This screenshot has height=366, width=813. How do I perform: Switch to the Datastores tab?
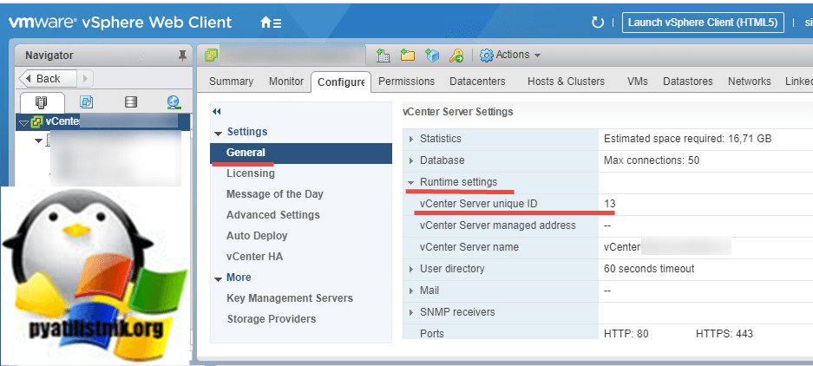tap(687, 82)
